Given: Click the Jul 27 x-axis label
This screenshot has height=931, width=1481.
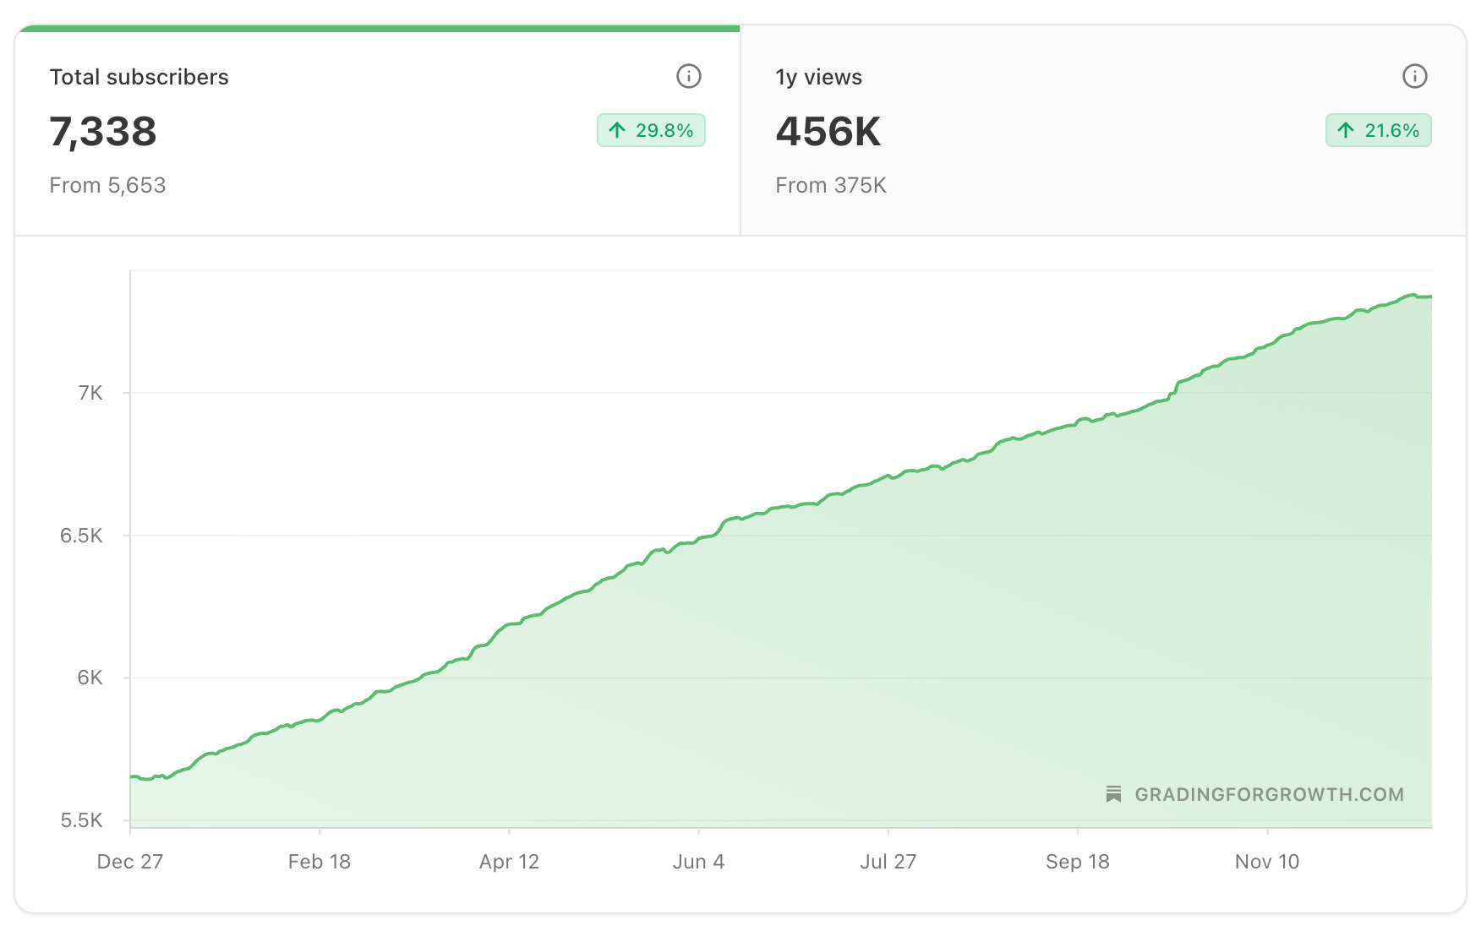Looking at the screenshot, I should [x=888, y=862].
